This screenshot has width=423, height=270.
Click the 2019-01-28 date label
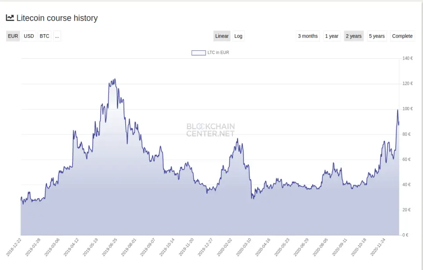(33, 247)
